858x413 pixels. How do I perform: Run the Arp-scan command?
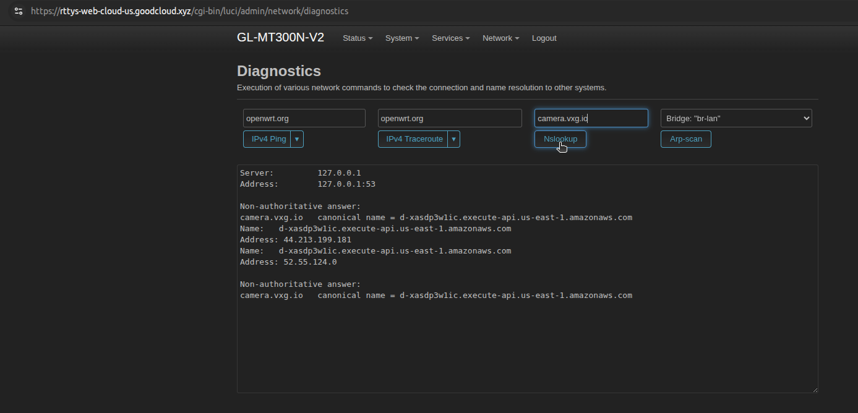pos(685,139)
